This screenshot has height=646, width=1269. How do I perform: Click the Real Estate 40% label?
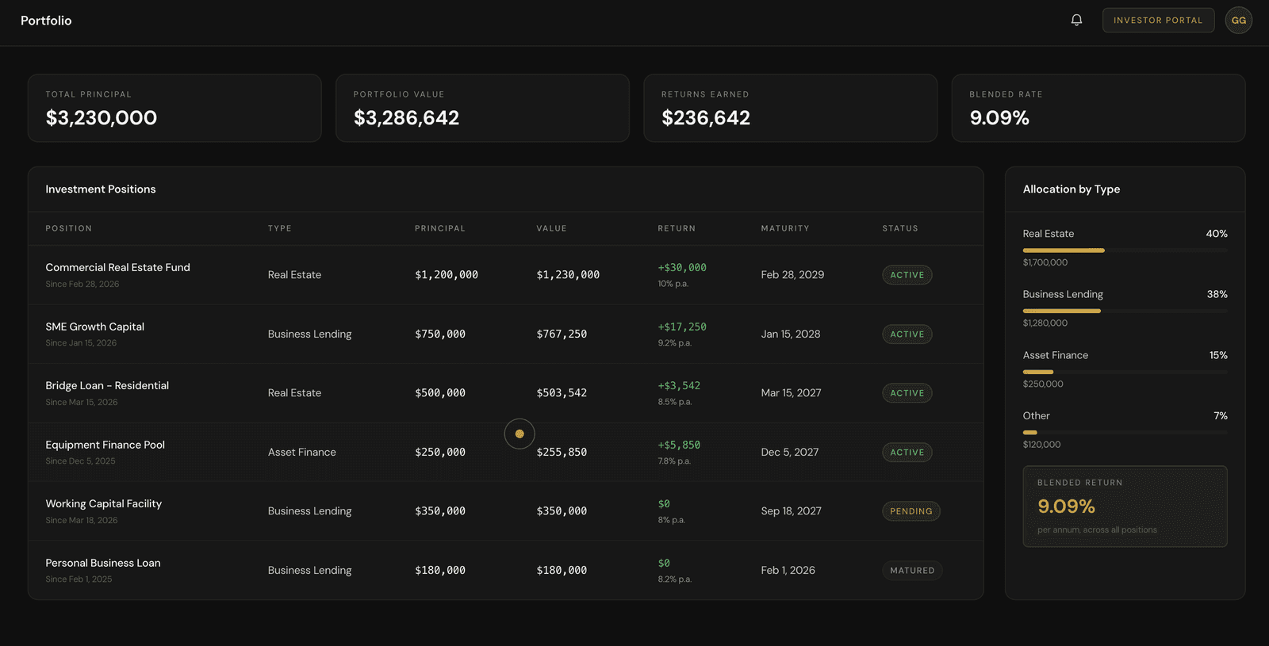click(1217, 234)
